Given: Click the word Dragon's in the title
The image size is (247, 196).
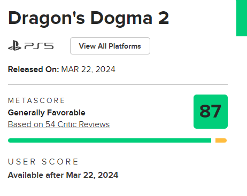Looking at the screenshot, I should [x=47, y=19].
